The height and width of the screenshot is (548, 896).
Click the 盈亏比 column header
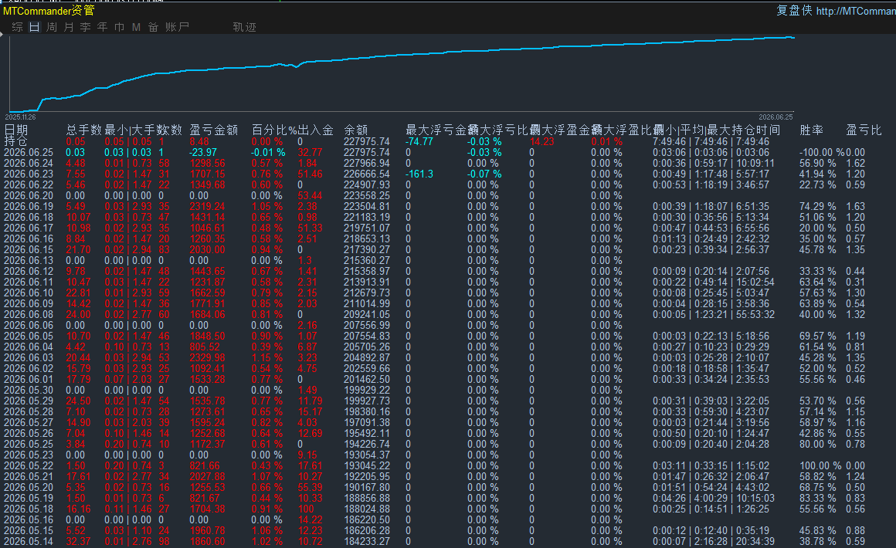click(864, 130)
